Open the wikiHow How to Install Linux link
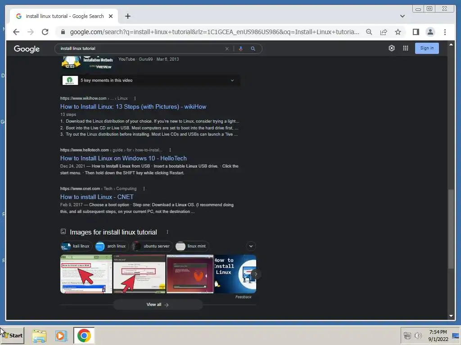Image resolution: width=461 pixels, height=345 pixels. [133, 106]
